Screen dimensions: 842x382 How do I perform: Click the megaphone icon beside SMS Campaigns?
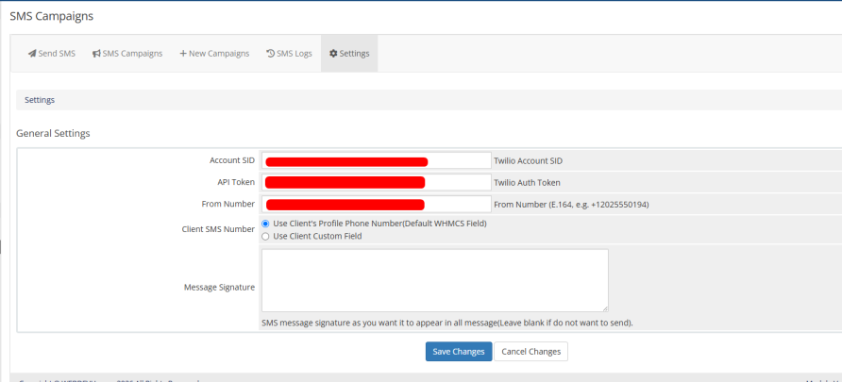tap(96, 54)
